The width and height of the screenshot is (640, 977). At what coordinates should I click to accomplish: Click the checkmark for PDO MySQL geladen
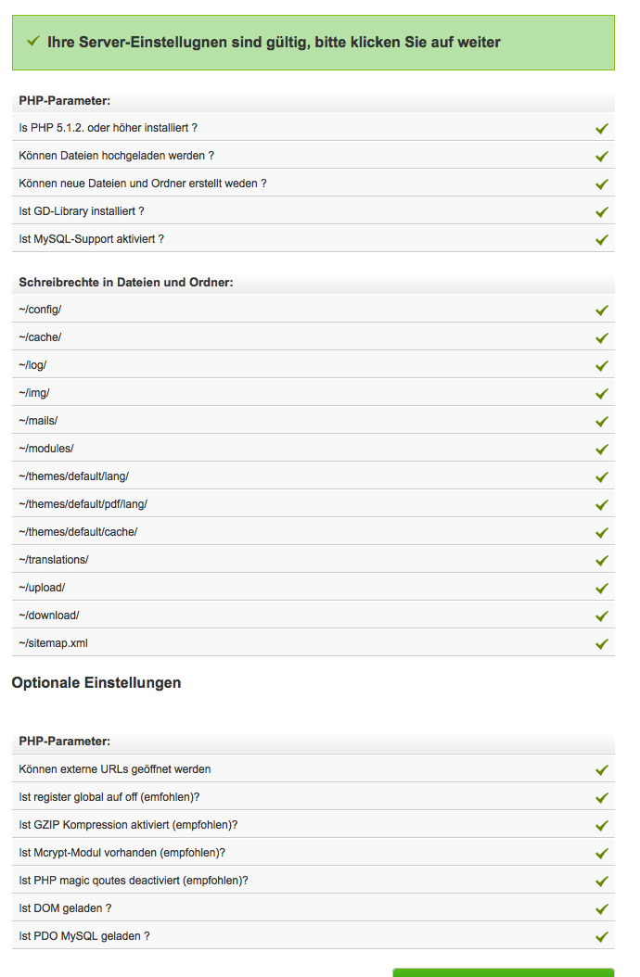click(x=602, y=936)
